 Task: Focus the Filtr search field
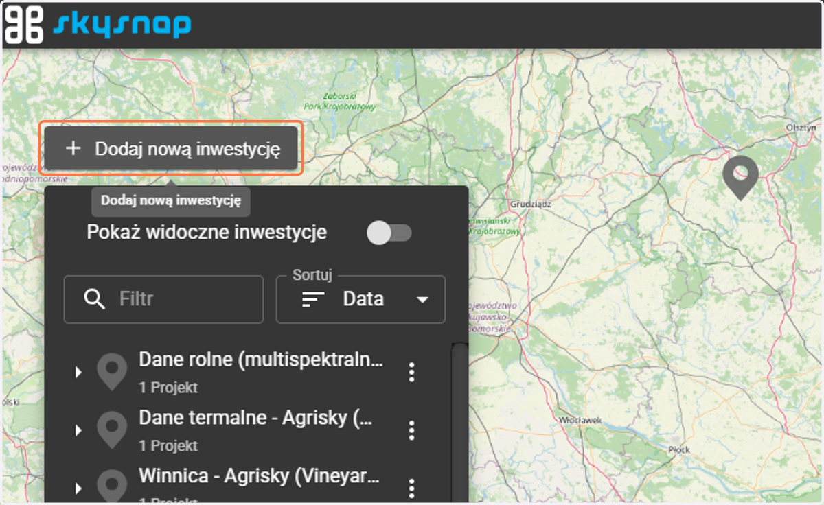coord(163,299)
